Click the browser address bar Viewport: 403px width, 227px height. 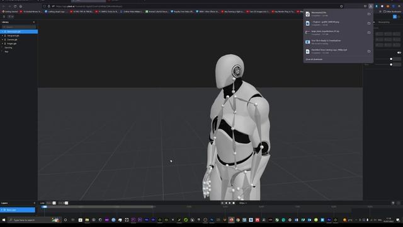[x=193, y=6]
